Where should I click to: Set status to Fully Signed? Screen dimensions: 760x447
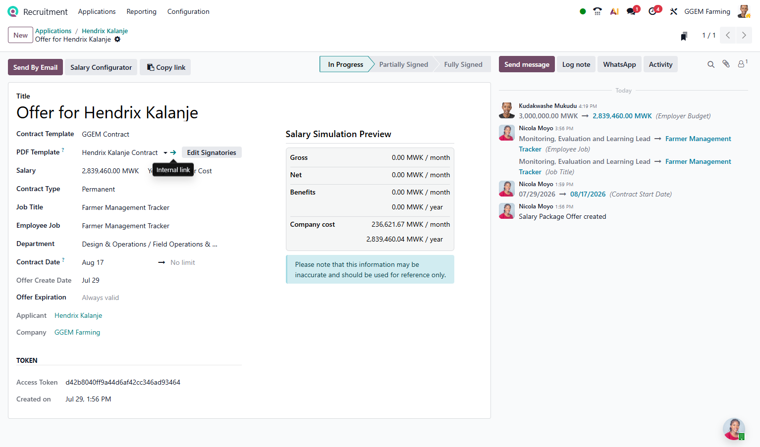463,64
